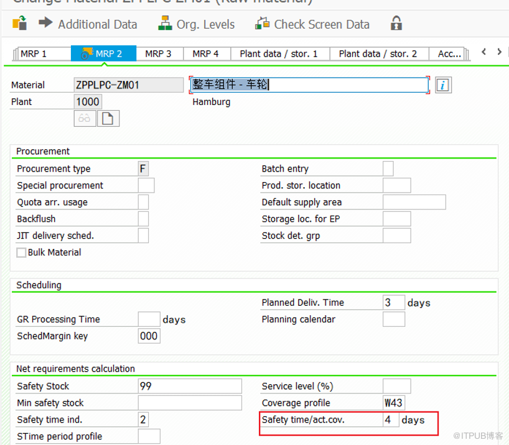Click the GR Processing Time field
The height and width of the screenshot is (445, 509).
click(149, 319)
